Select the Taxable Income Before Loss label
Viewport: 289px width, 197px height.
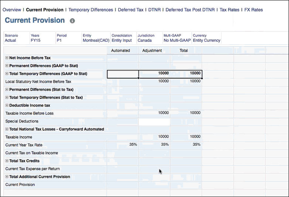[29, 113]
